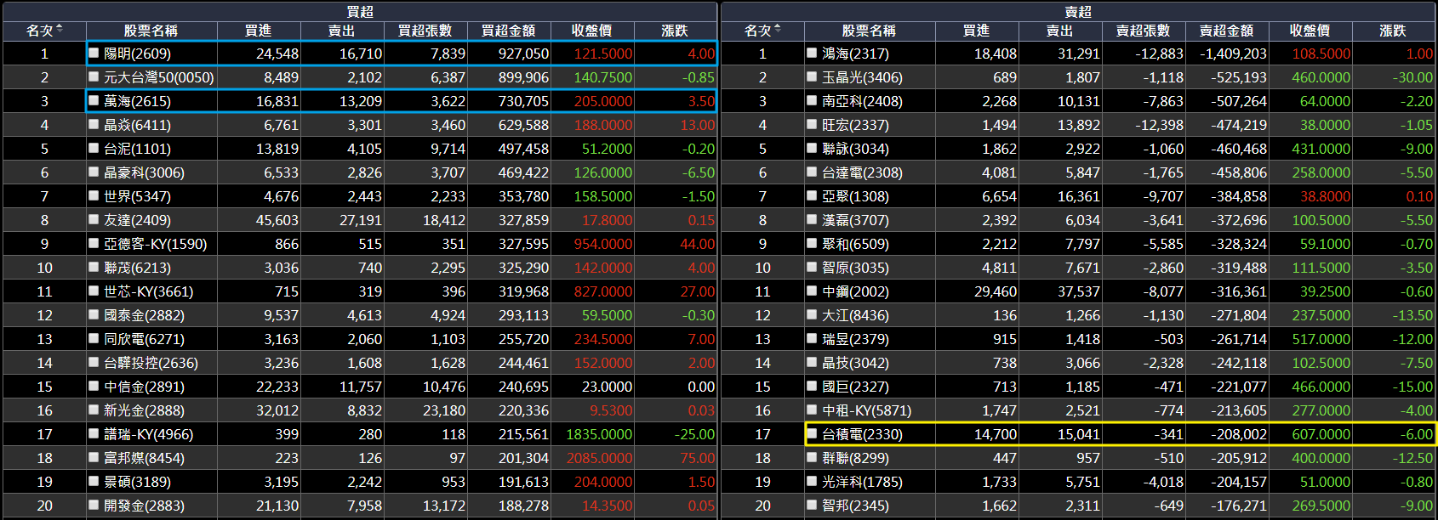This screenshot has width=1438, height=520.
Task: Click closing price 1835.0000
Action: pyautogui.click(x=599, y=434)
